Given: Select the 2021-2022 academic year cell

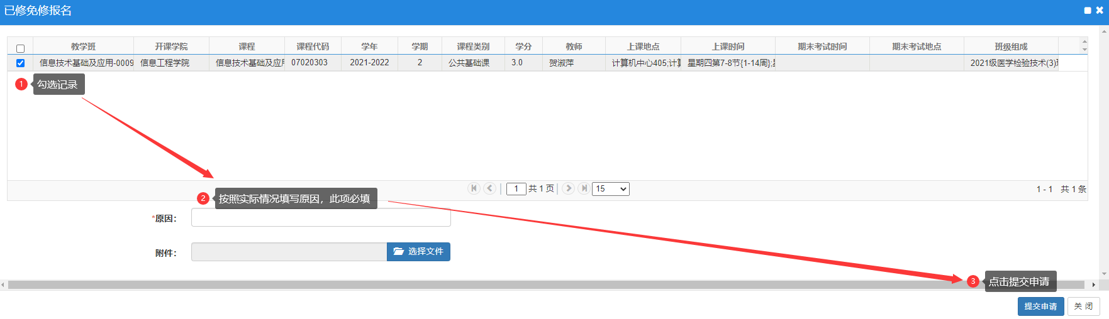Looking at the screenshot, I should (369, 63).
